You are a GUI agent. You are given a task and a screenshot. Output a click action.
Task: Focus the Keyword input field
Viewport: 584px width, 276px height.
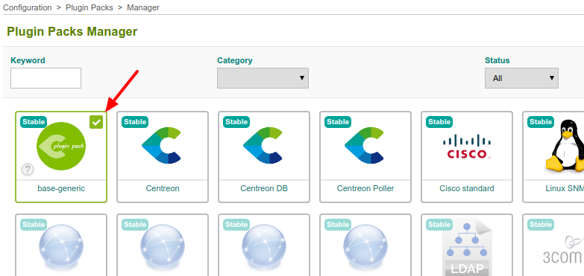click(45, 78)
